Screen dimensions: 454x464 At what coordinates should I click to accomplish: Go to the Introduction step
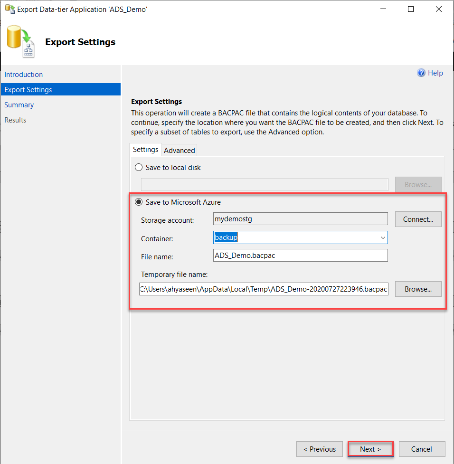[24, 75]
